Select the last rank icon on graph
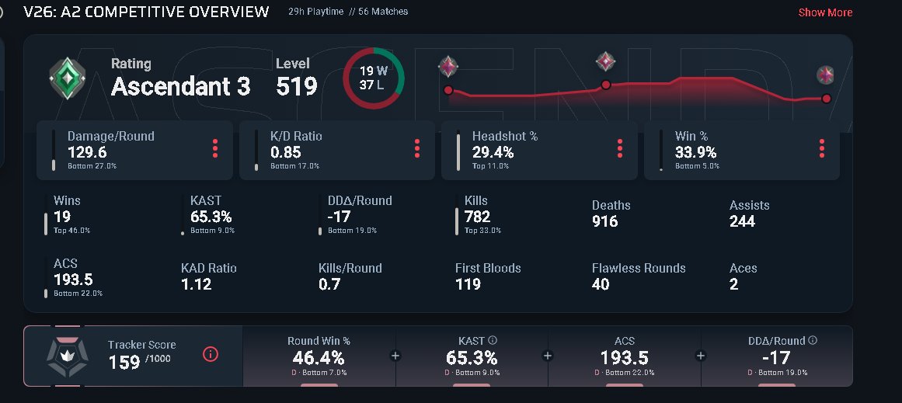 tap(826, 75)
